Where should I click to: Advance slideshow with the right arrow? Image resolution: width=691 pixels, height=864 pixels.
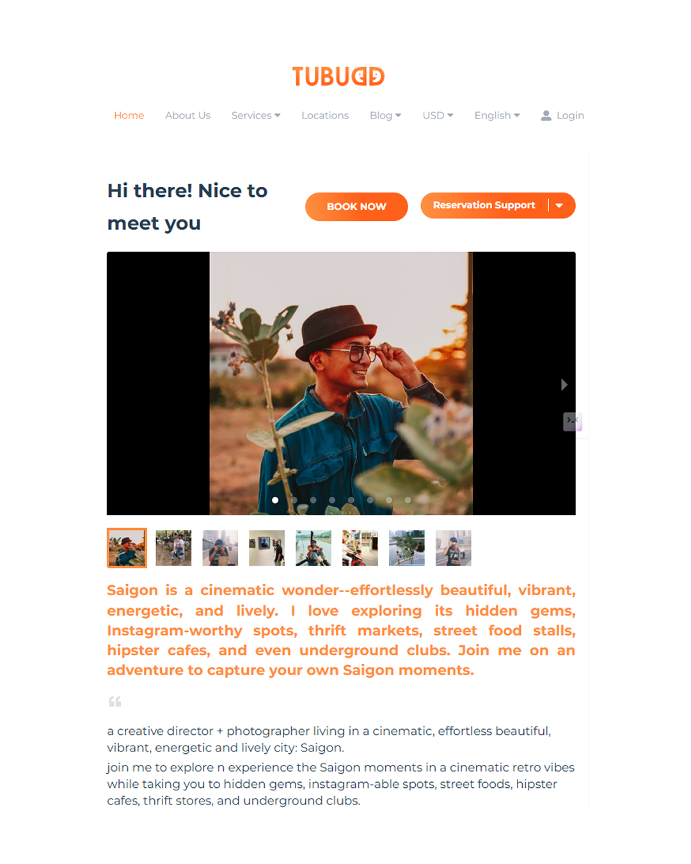[564, 385]
